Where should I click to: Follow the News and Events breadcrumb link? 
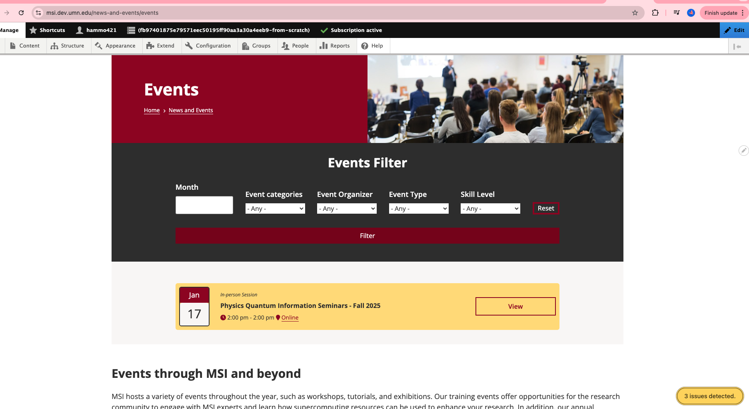pyautogui.click(x=191, y=110)
